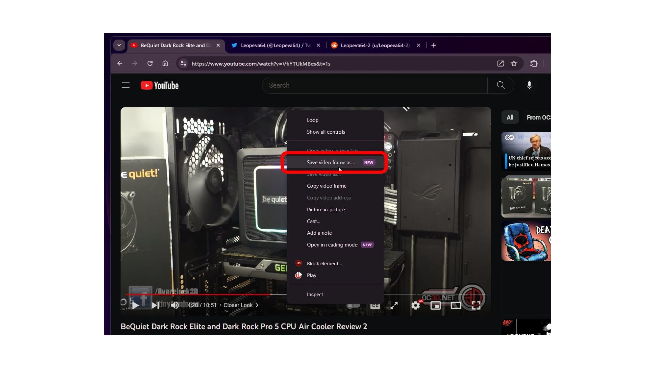
Task: Expand the Closer Look chapter chevron
Action: (257, 305)
